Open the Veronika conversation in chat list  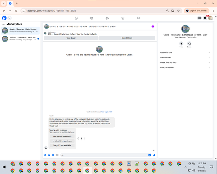tap(20, 39)
